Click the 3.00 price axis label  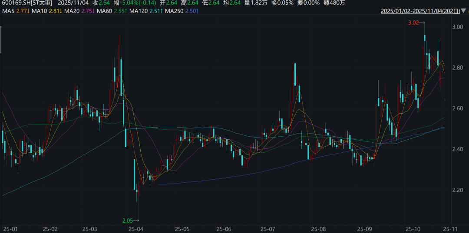[457, 27]
